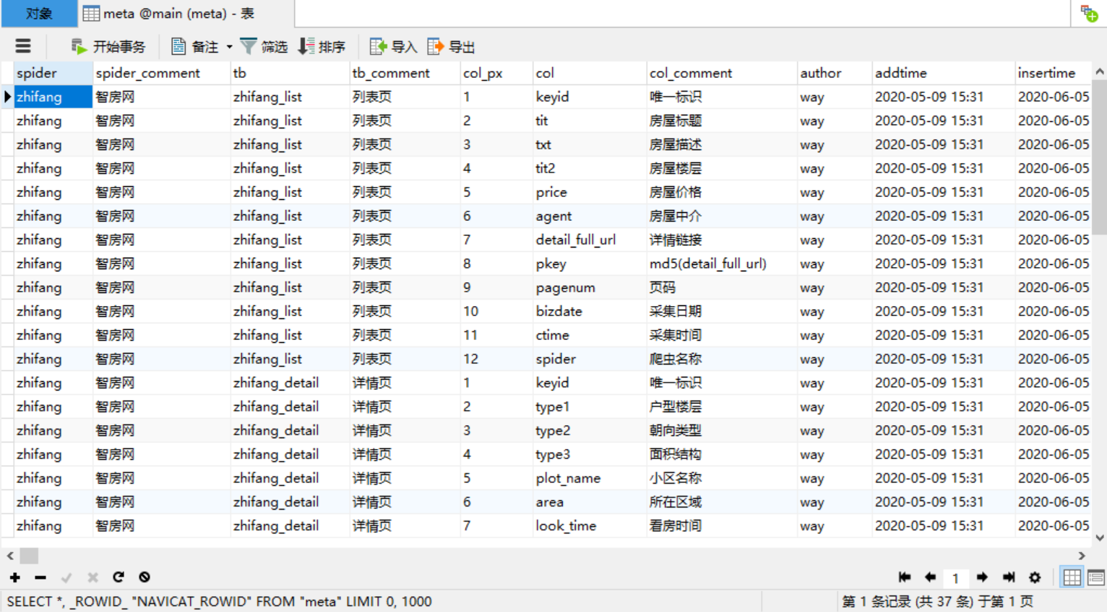Select the 'type1' cell
Viewport: 1107px width, 612px height.
(x=590, y=406)
